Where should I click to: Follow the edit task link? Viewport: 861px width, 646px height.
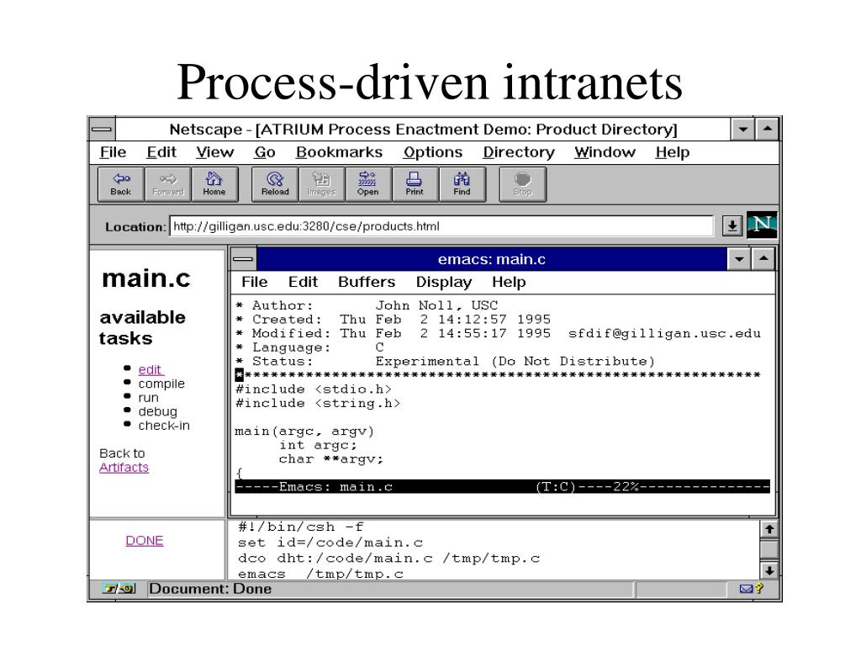point(150,370)
